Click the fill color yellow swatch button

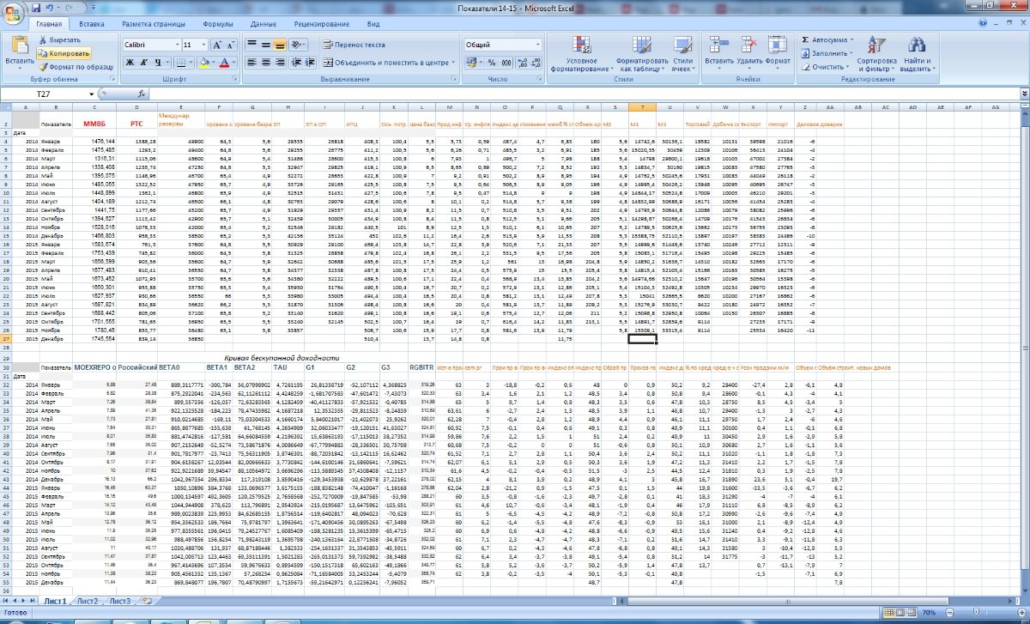click(204, 63)
